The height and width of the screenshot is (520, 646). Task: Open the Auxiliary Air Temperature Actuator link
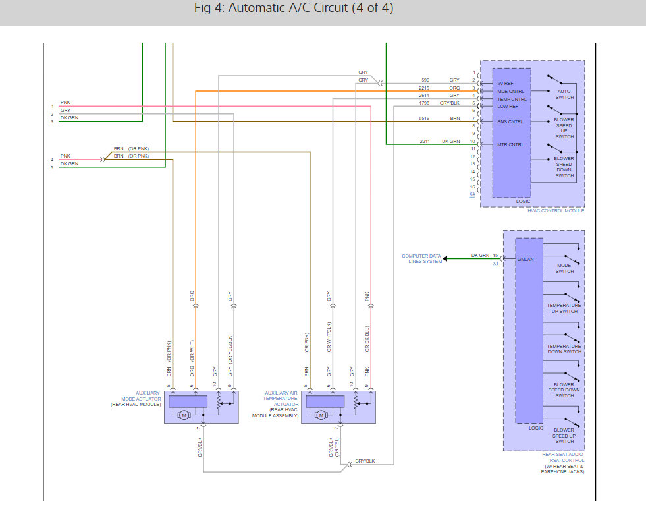point(281,399)
